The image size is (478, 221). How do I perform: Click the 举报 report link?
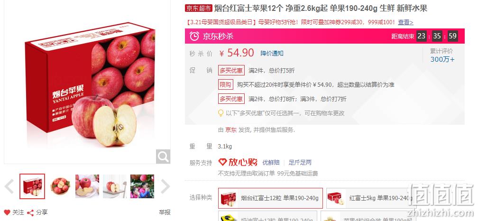[x=165, y=212]
